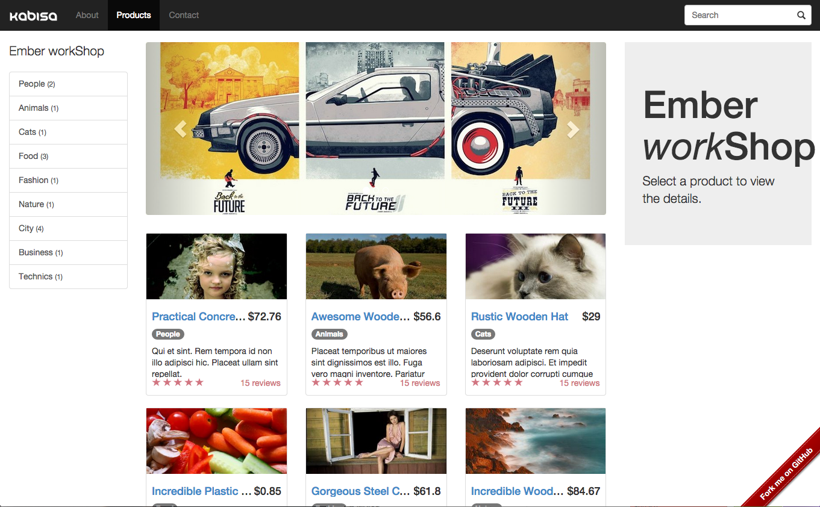Filter by Animals category
The width and height of the screenshot is (820, 507).
[68, 108]
